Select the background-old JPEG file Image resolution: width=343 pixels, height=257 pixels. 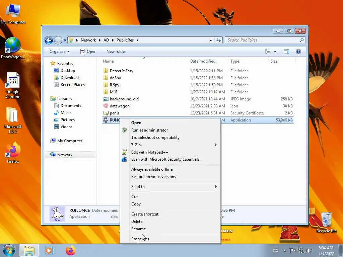pyautogui.click(x=124, y=99)
